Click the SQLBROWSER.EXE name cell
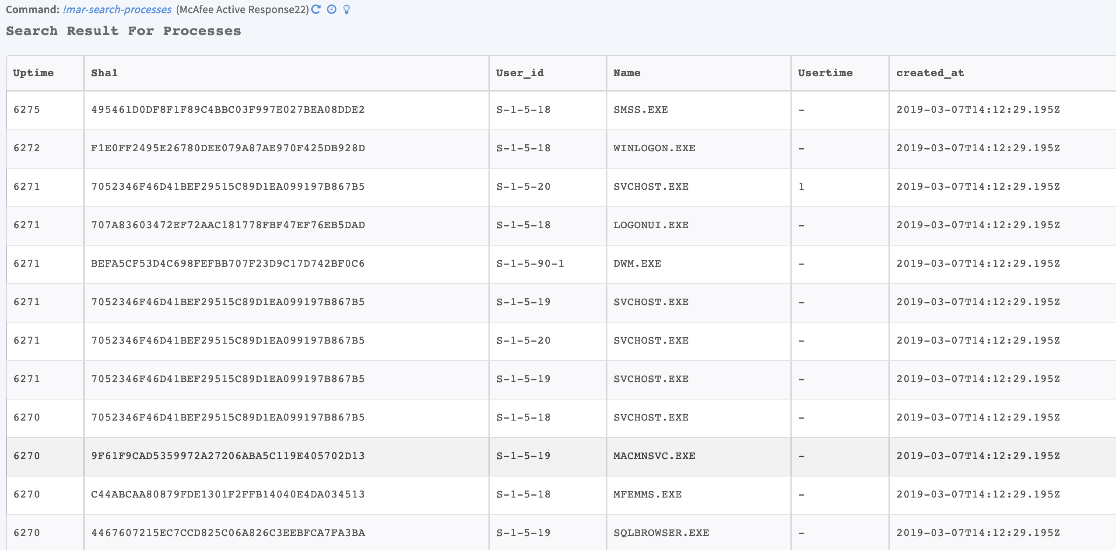Viewport: 1116px width, 550px height. pos(661,533)
